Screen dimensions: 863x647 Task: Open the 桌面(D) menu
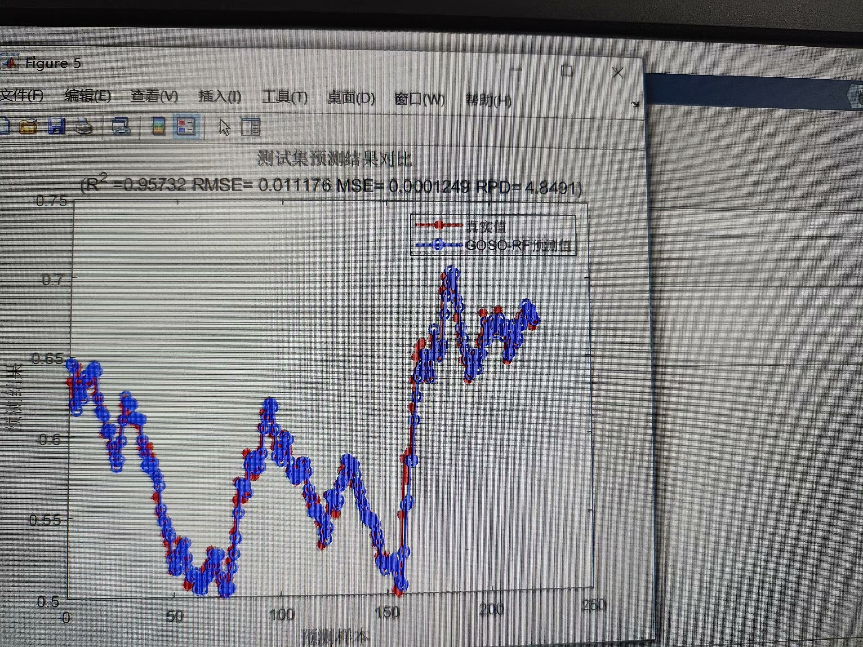coord(351,98)
